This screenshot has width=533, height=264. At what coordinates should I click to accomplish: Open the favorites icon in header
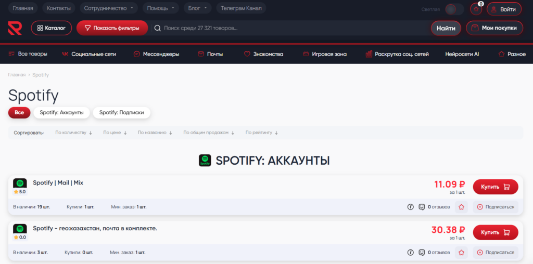476,9
